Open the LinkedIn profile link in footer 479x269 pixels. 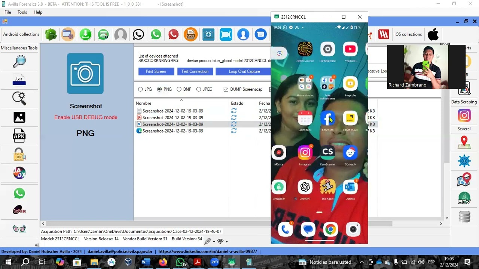[208, 251]
